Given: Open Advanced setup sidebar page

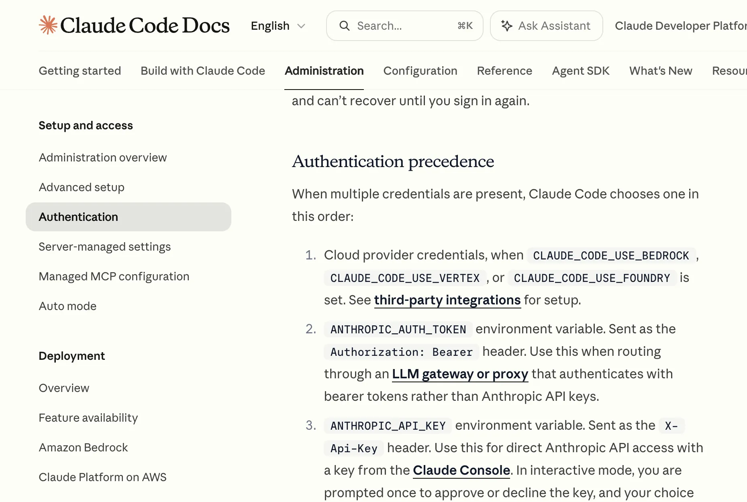Looking at the screenshot, I should click(82, 187).
